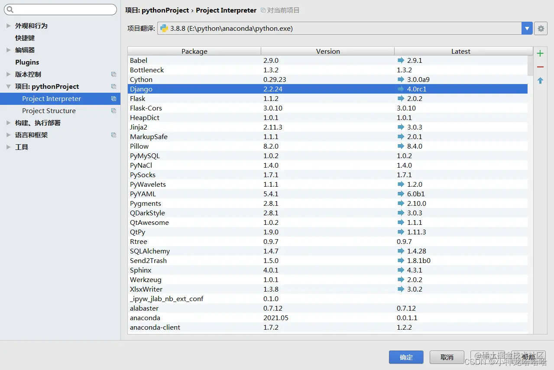Select the HeapDict package row

point(327,118)
